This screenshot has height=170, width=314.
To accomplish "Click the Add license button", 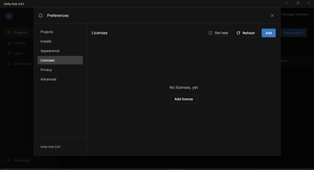I will pyautogui.click(x=184, y=99).
